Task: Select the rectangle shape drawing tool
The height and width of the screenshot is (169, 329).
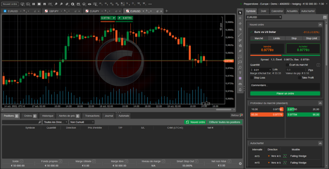Action: tap(240, 62)
